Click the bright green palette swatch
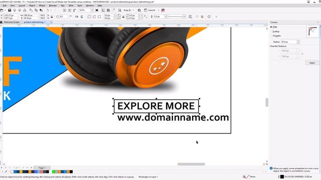 pos(54,172)
